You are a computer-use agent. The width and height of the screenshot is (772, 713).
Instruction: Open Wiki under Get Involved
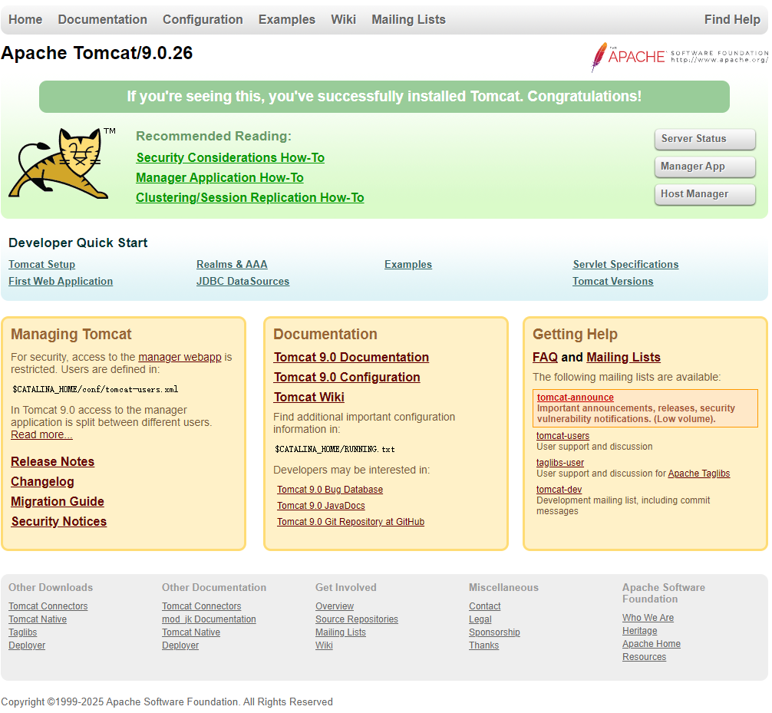tap(325, 645)
